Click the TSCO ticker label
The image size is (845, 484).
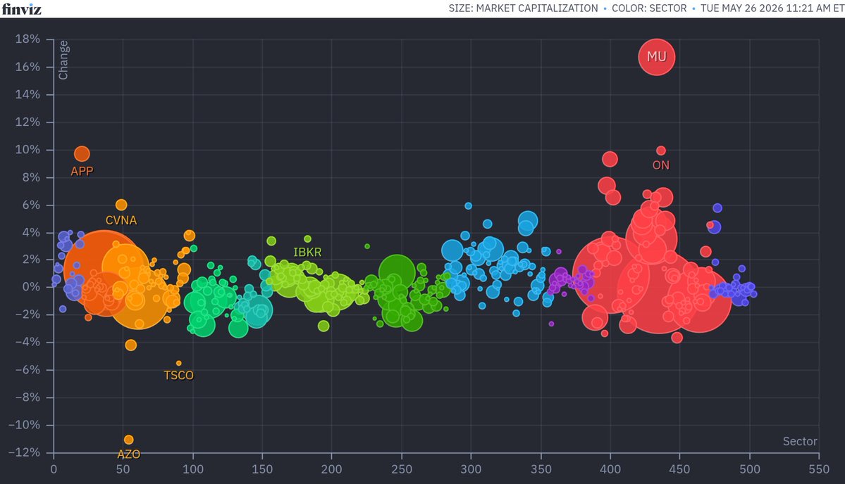click(178, 375)
